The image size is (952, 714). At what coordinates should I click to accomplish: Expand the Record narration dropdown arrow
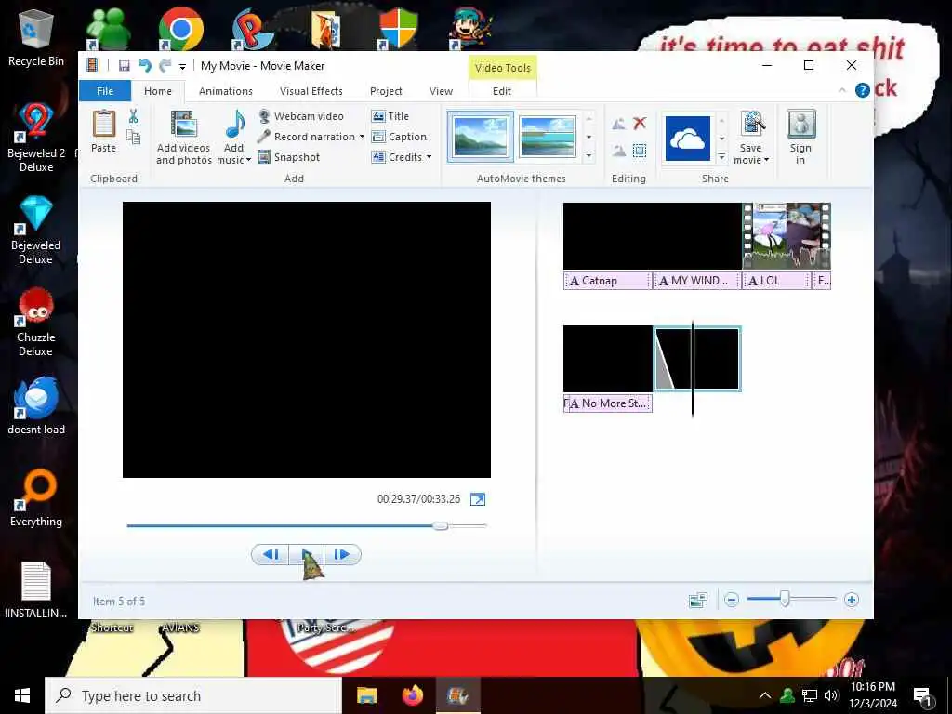pos(362,137)
